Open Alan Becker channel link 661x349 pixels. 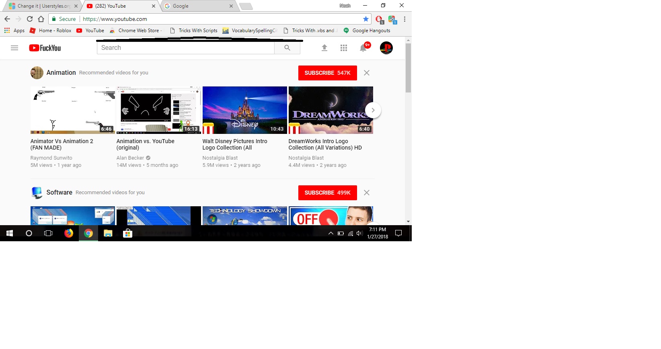130,158
